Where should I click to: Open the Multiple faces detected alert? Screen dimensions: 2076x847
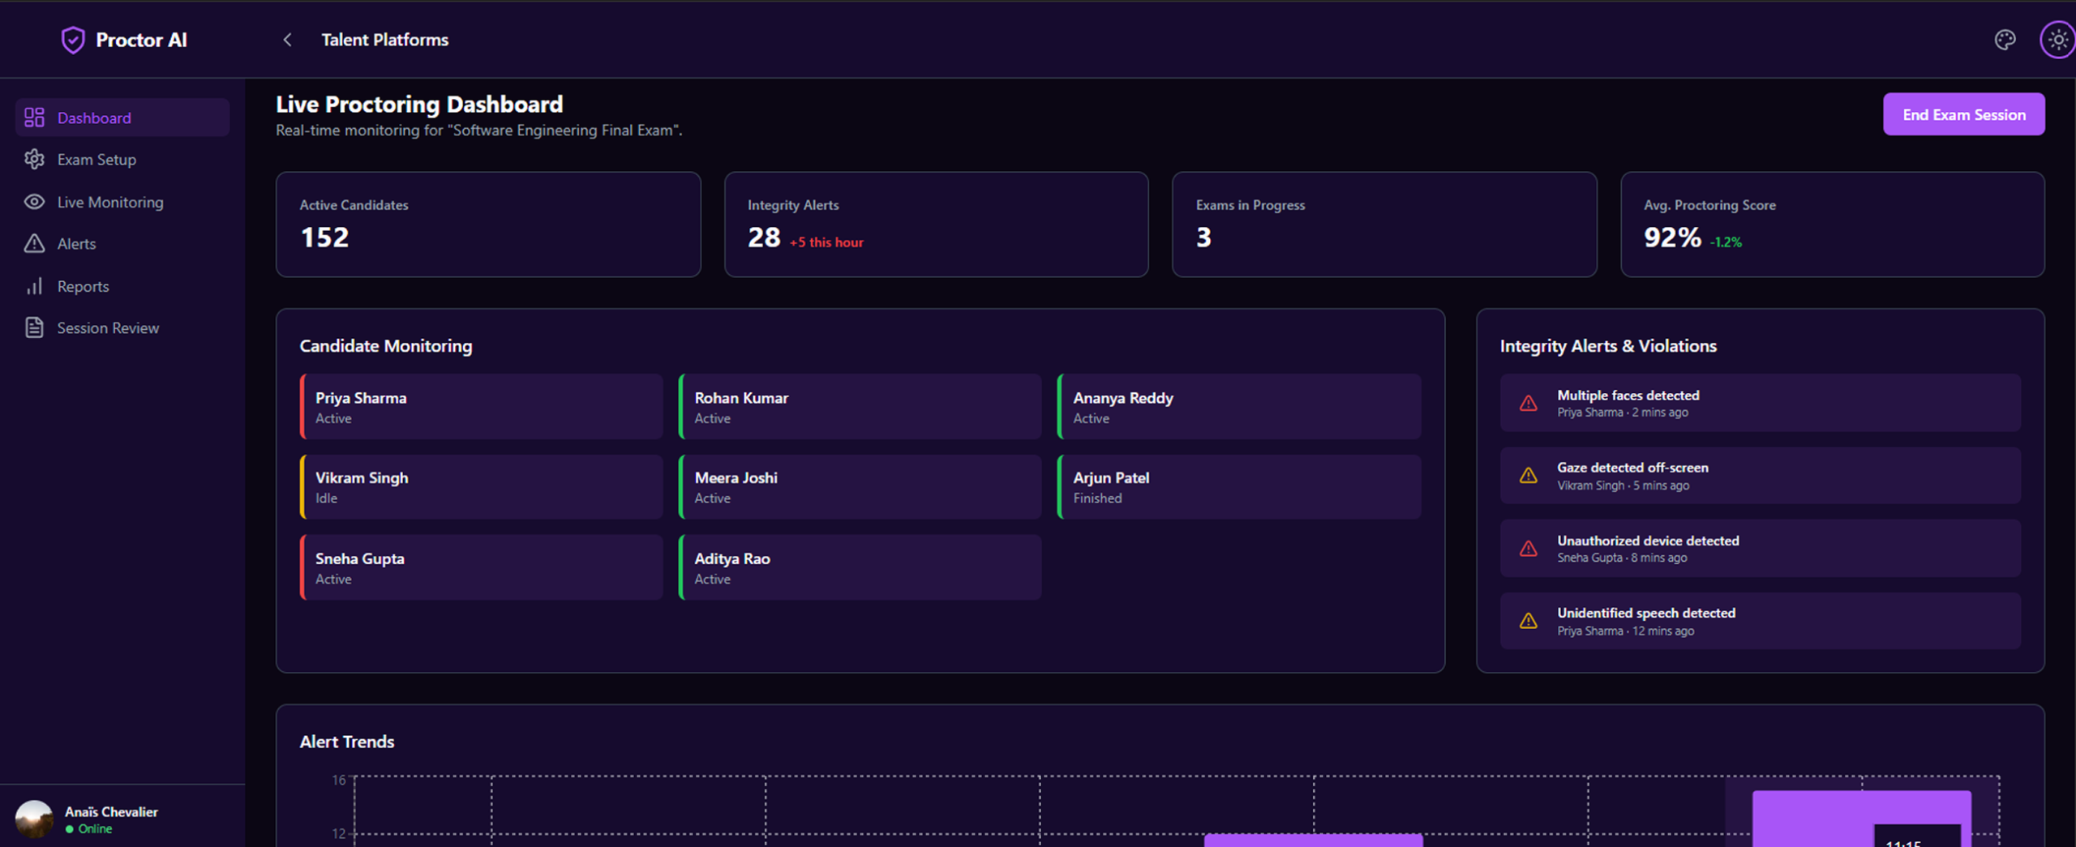point(1760,403)
